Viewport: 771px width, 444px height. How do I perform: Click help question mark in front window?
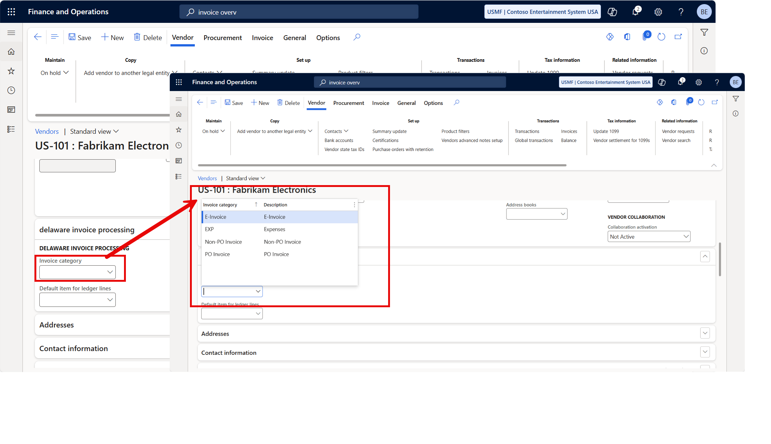717,82
